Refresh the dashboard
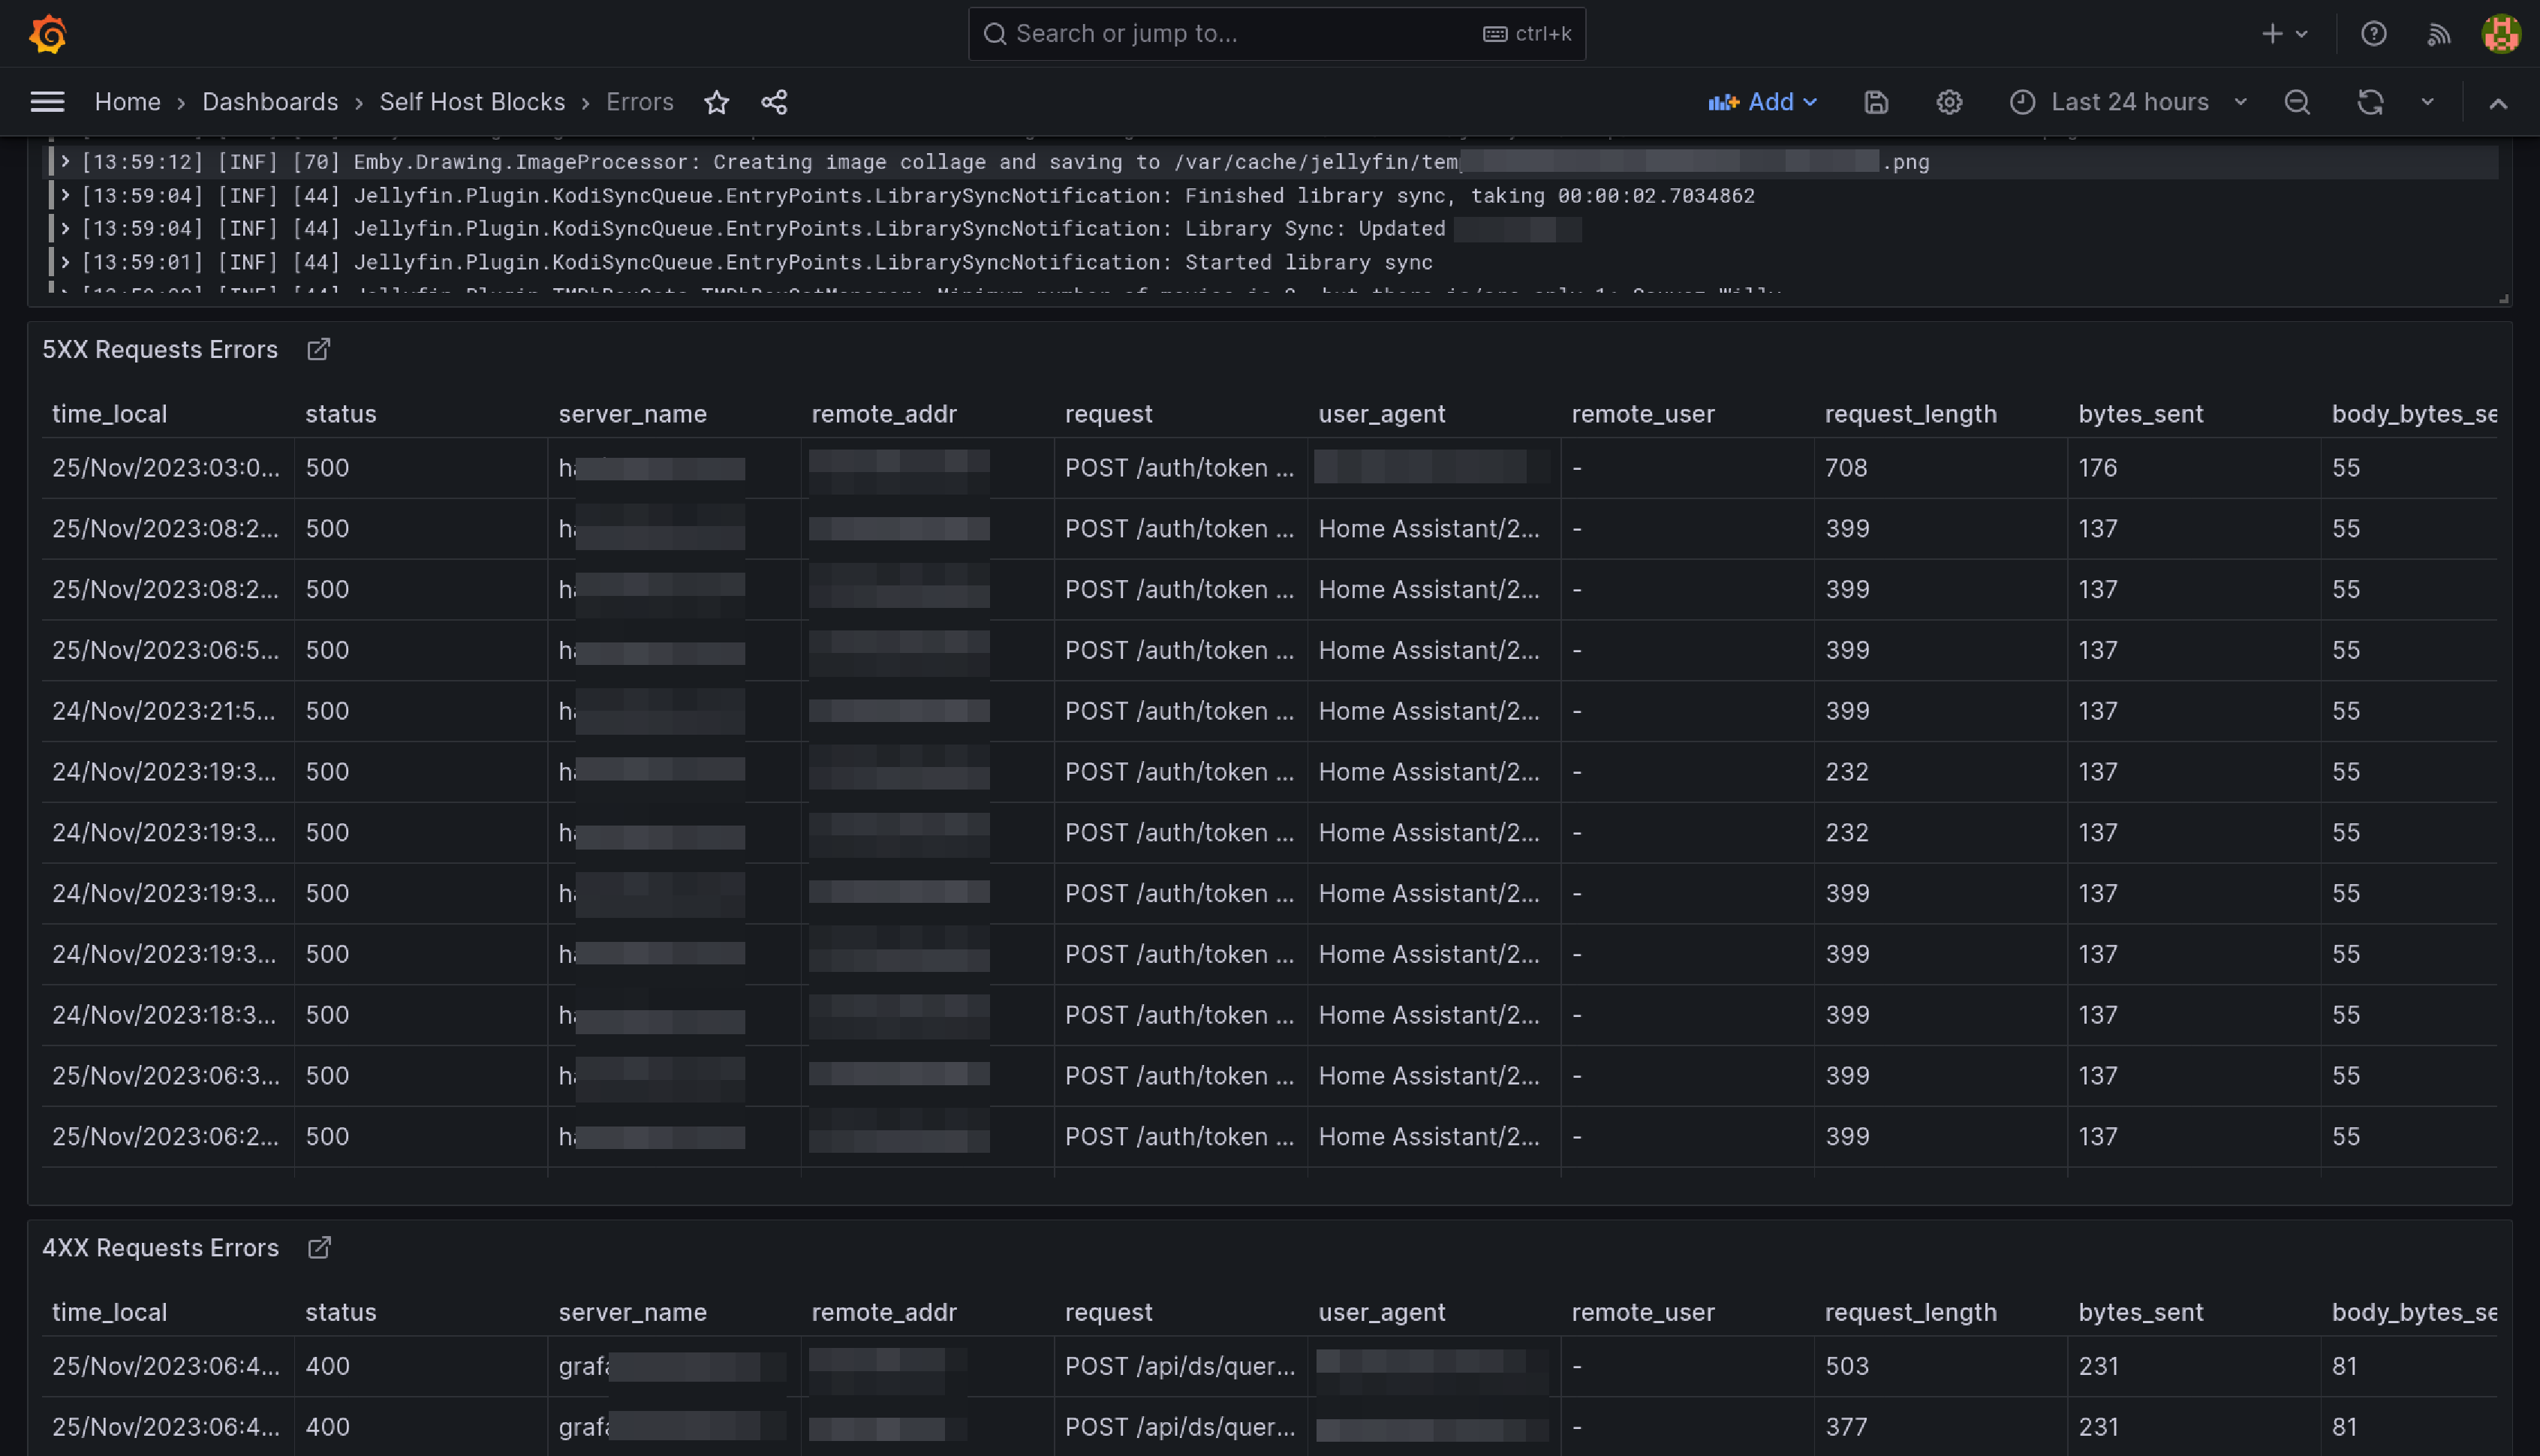This screenshot has height=1456, width=2540. click(x=2369, y=102)
